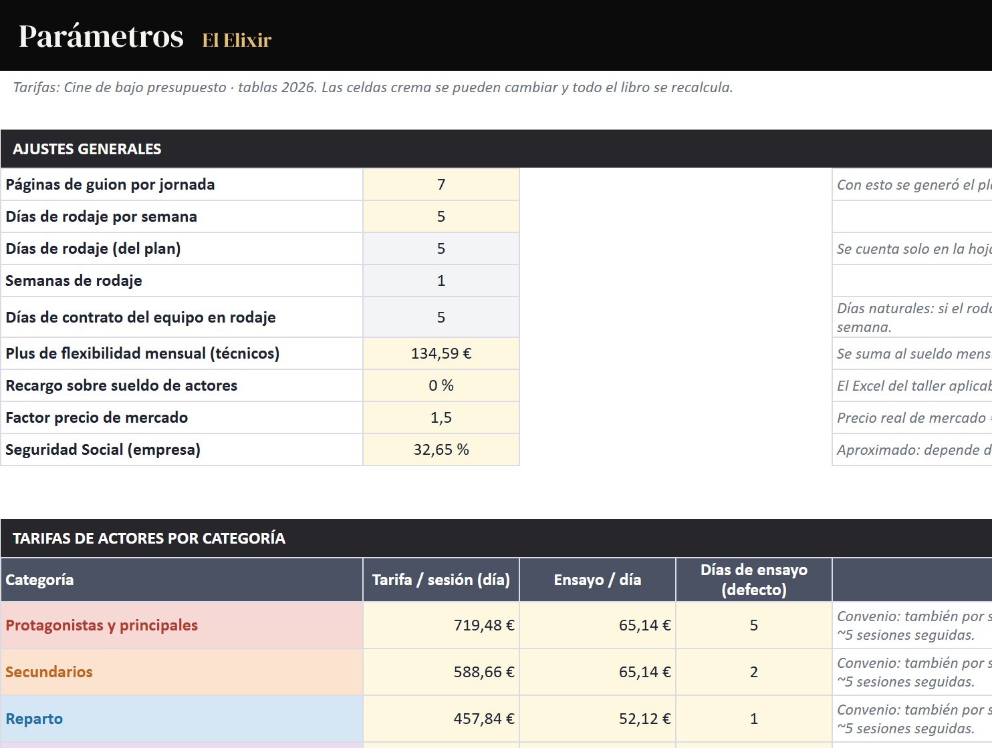Click 'Días de contrato del equipo en rodaje' label
This screenshot has width=992, height=748.
pyautogui.click(x=182, y=317)
